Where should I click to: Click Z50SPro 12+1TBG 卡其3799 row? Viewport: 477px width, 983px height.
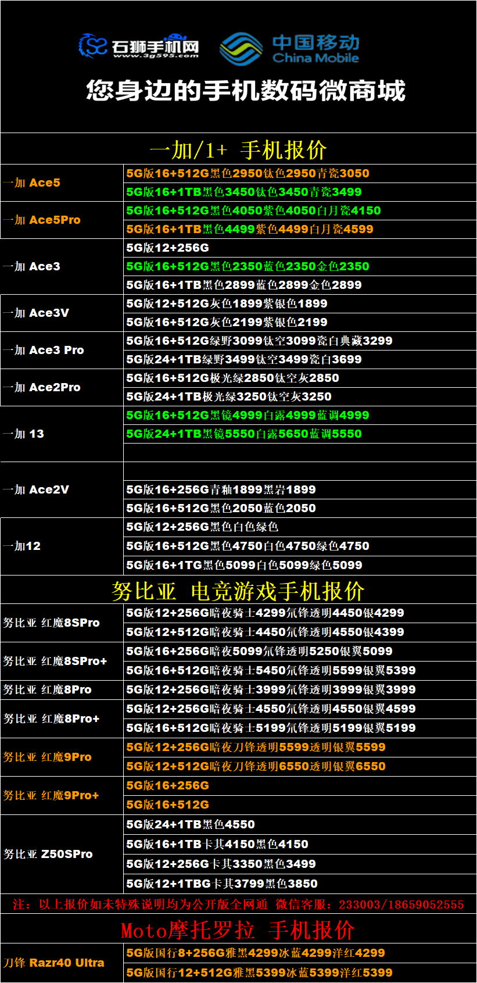pyautogui.click(x=300, y=884)
